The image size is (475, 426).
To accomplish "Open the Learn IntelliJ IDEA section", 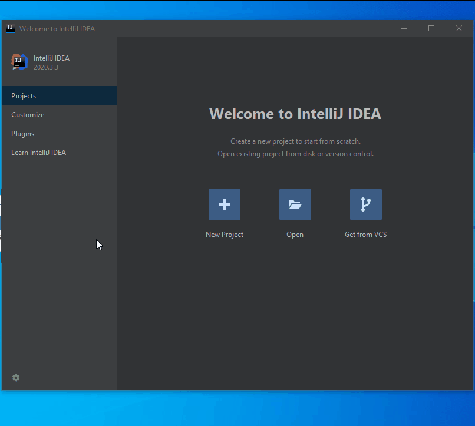I will coord(38,152).
